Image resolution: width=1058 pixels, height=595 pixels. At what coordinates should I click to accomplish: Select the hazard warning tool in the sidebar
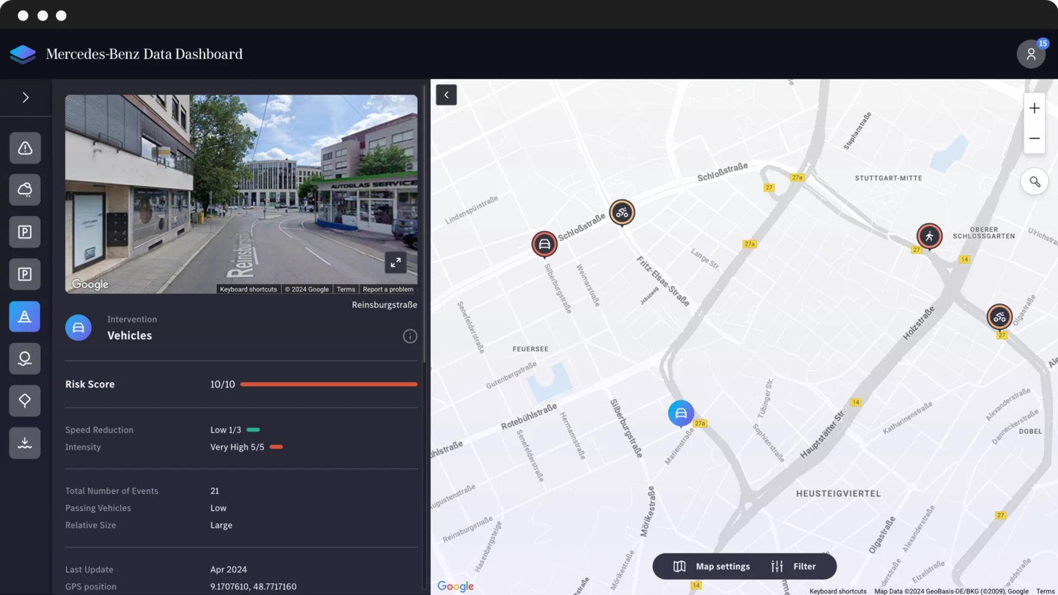point(24,148)
